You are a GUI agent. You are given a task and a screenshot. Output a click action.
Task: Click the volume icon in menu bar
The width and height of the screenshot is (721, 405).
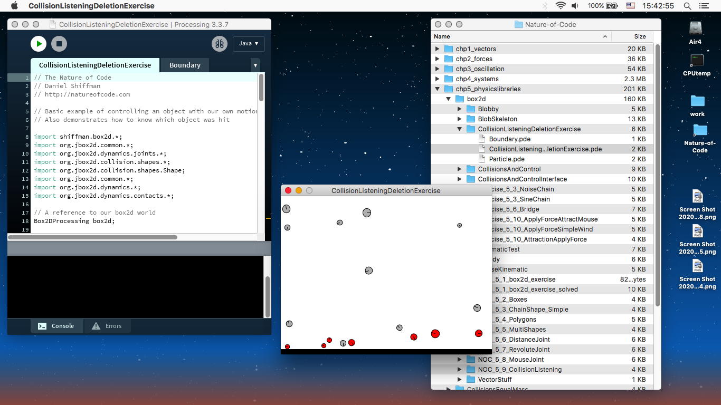coord(575,6)
